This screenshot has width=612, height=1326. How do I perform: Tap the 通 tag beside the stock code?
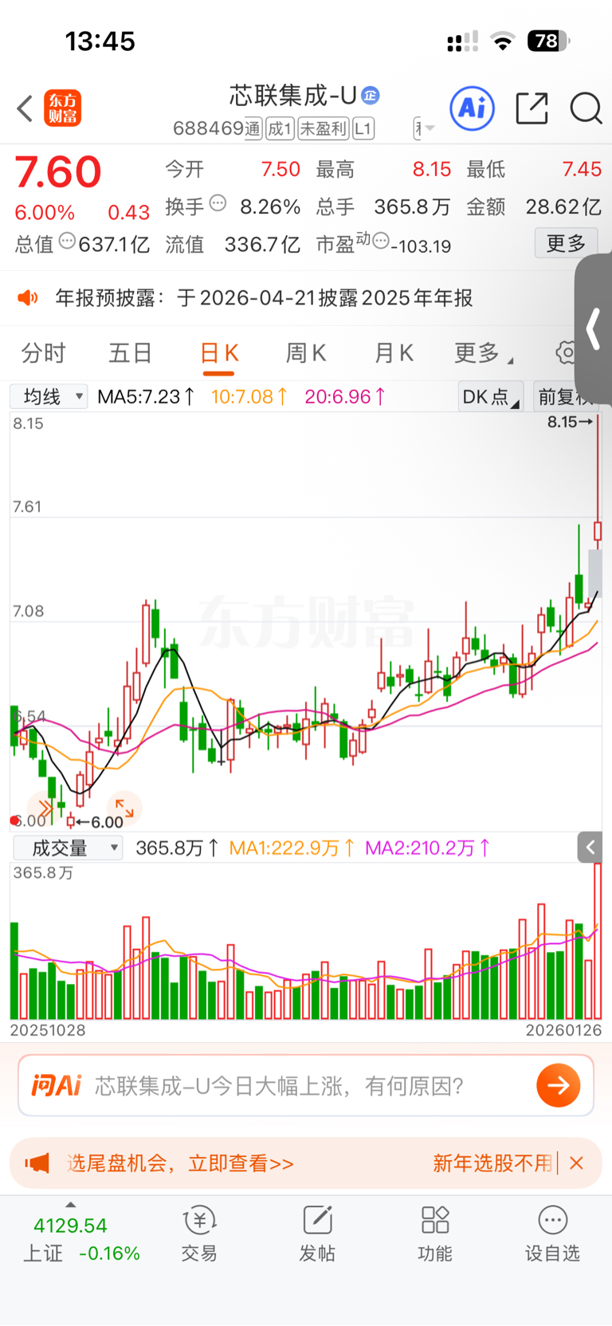(253, 128)
